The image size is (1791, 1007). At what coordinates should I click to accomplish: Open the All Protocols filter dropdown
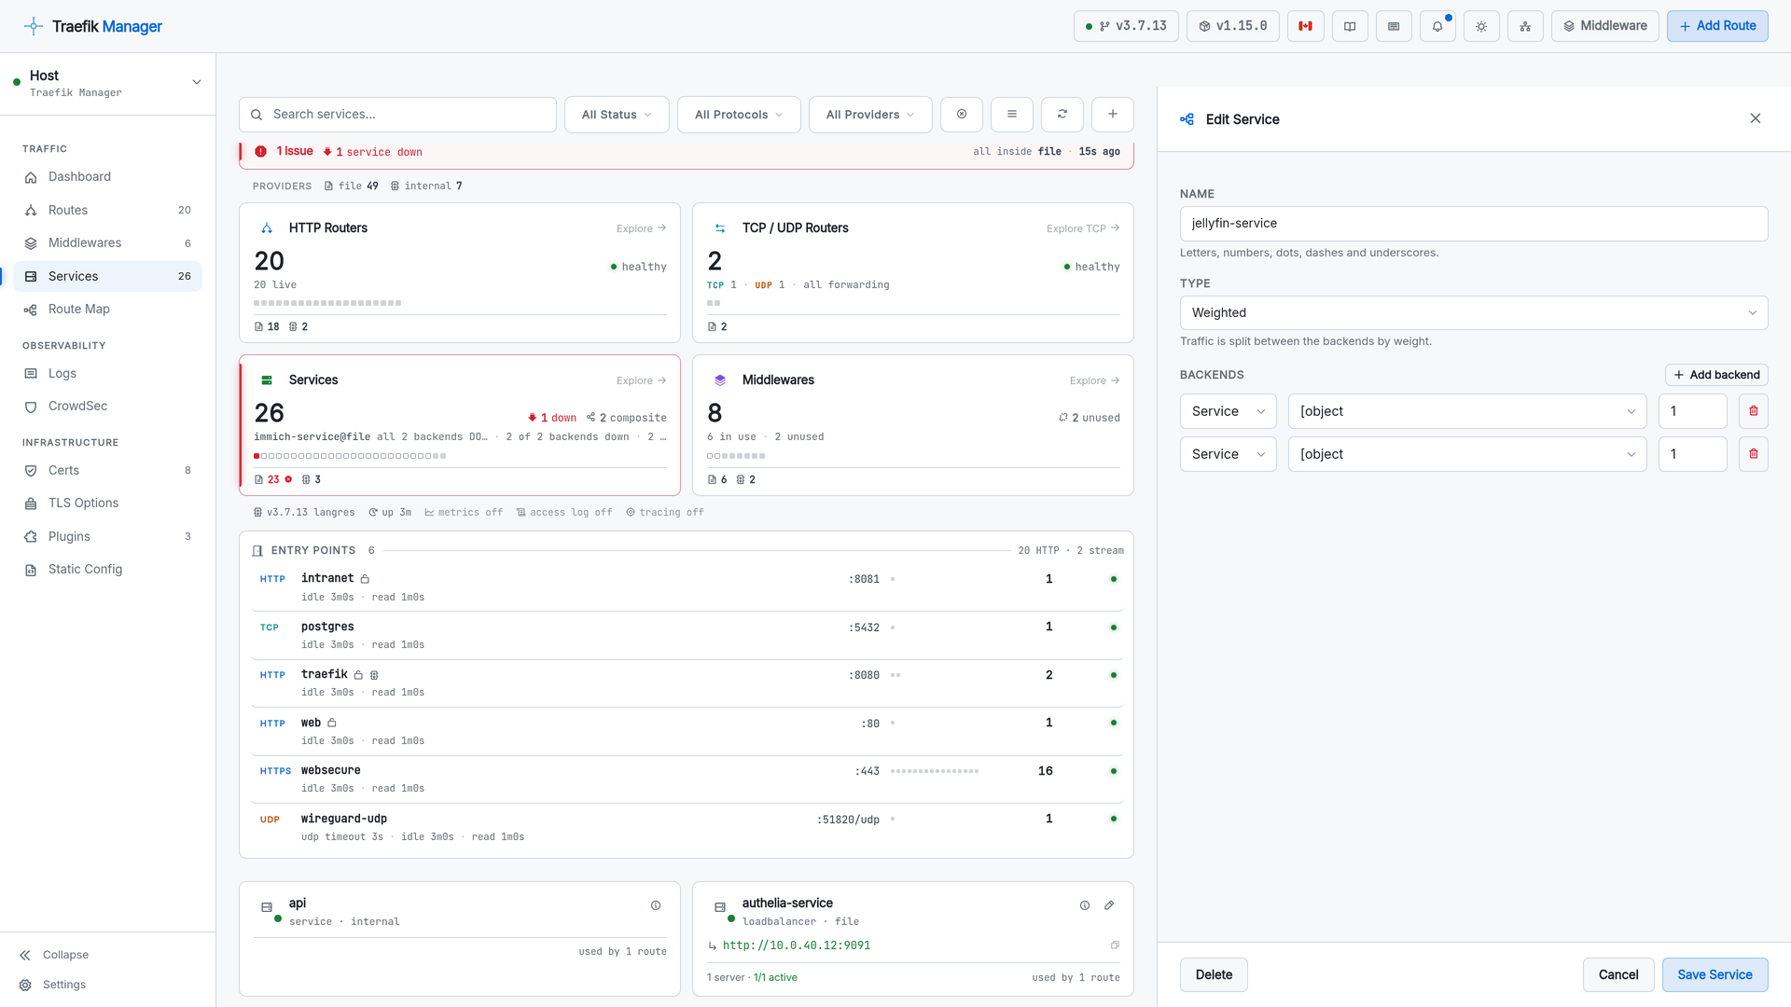(739, 115)
